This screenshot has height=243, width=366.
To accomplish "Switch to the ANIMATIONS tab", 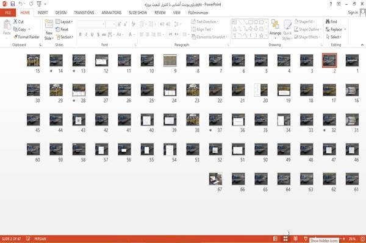I will pos(112,13).
